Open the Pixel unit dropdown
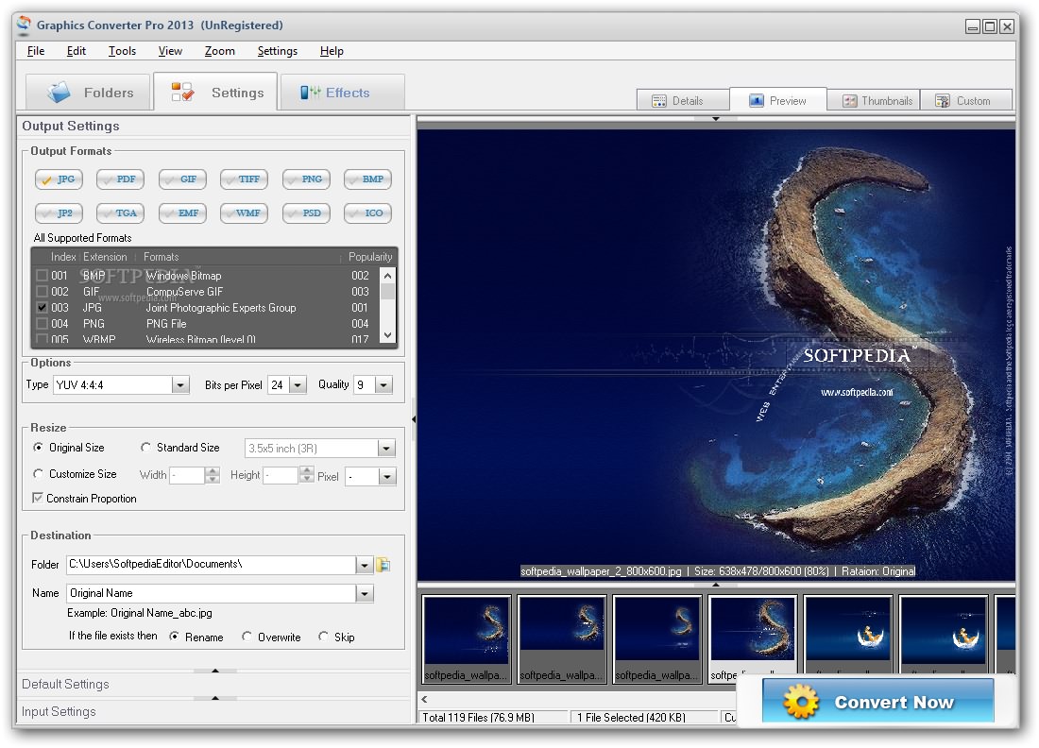This screenshot has height=748, width=1039. click(x=387, y=476)
